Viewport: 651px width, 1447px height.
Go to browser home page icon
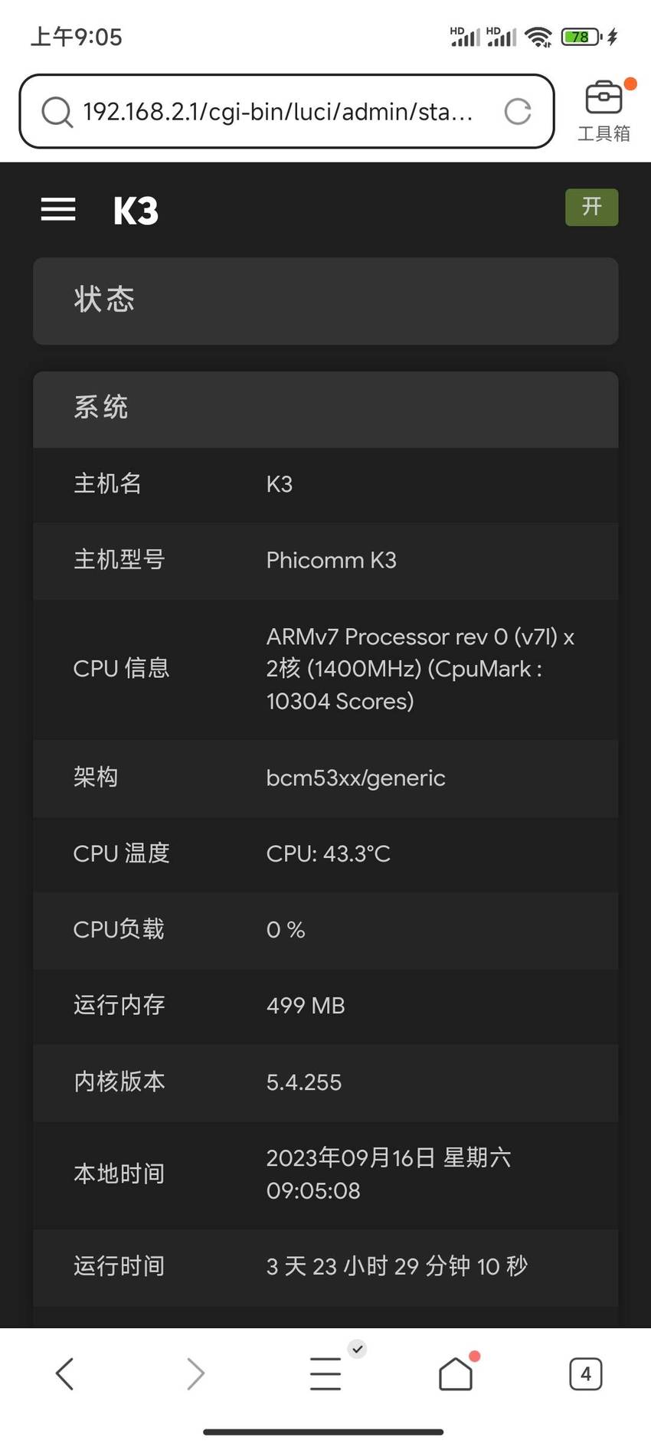456,1373
